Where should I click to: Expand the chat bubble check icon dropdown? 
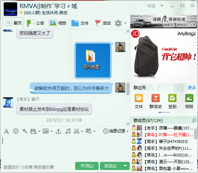click(x=94, y=131)
